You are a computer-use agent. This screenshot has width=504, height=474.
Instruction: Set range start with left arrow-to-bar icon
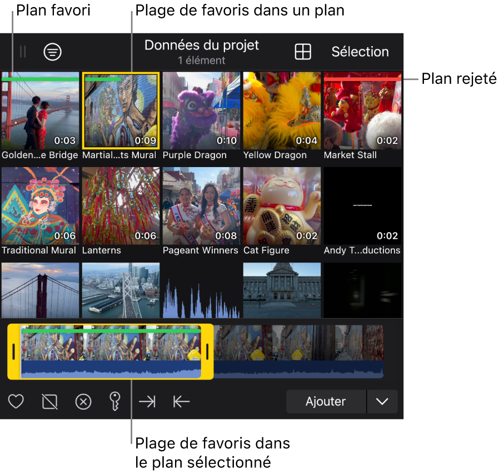point(181,401)
